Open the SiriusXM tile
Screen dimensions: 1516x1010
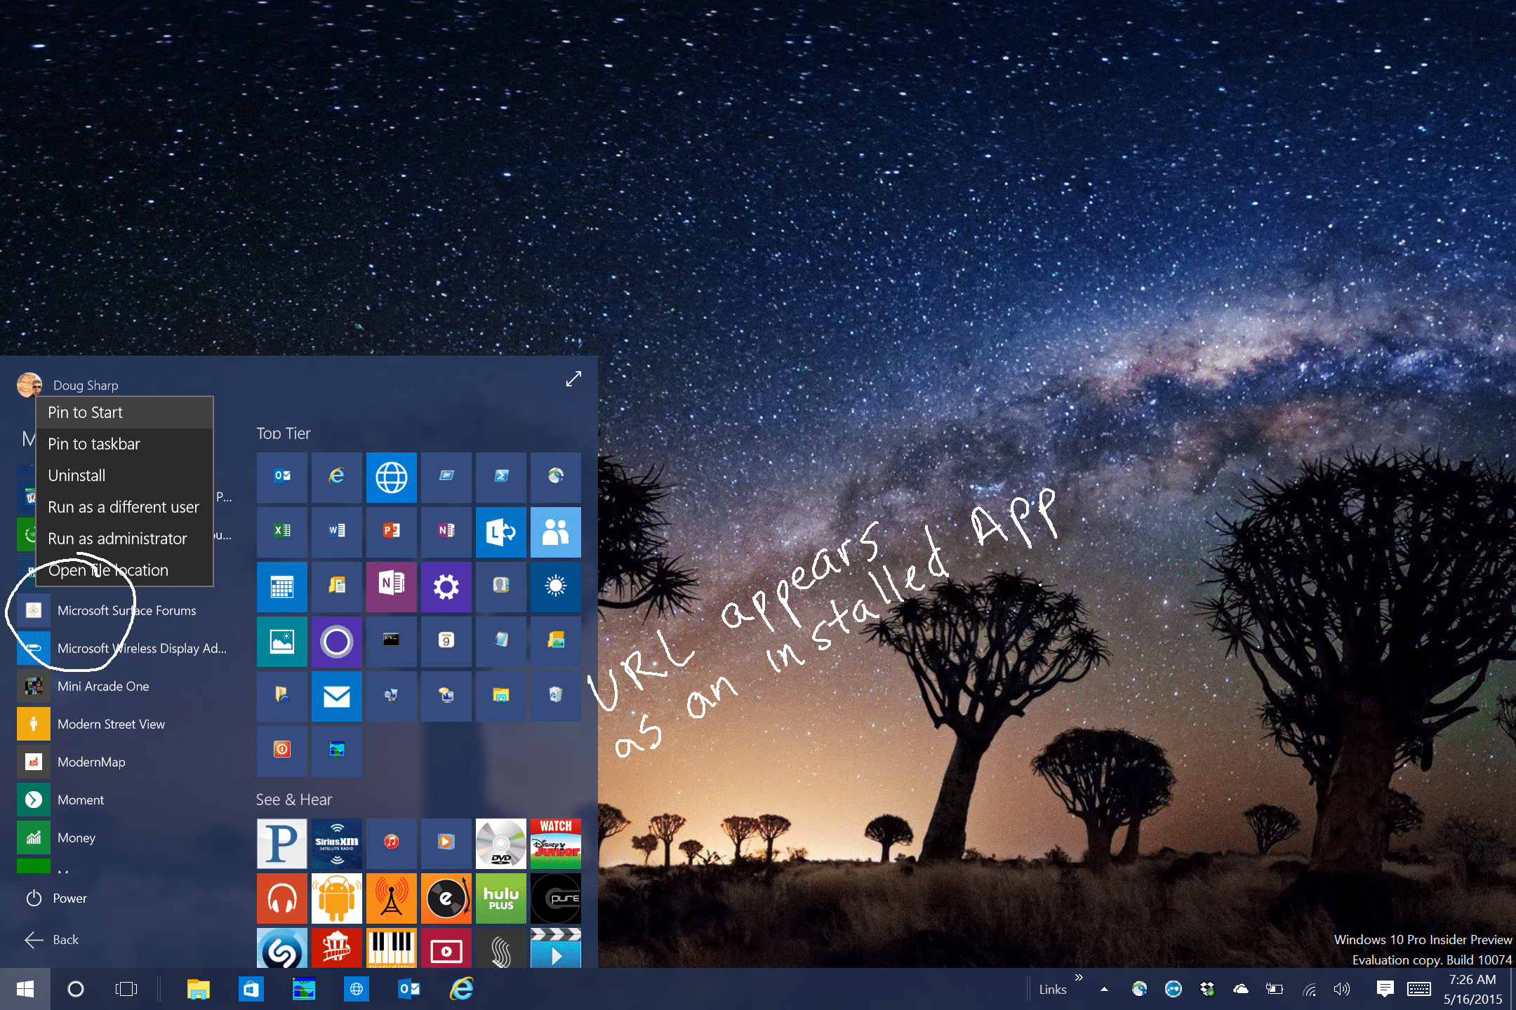(x=336, y=843)
